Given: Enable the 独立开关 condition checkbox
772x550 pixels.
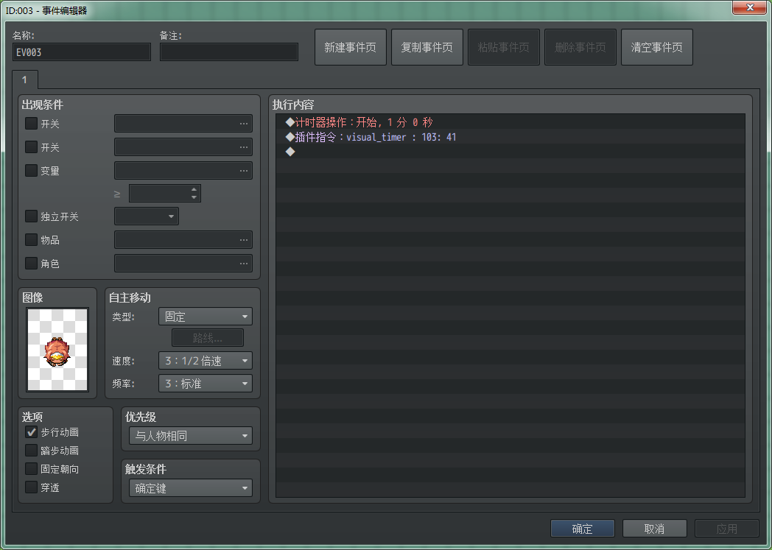Looking at the screenshot, I should point(31,216).
